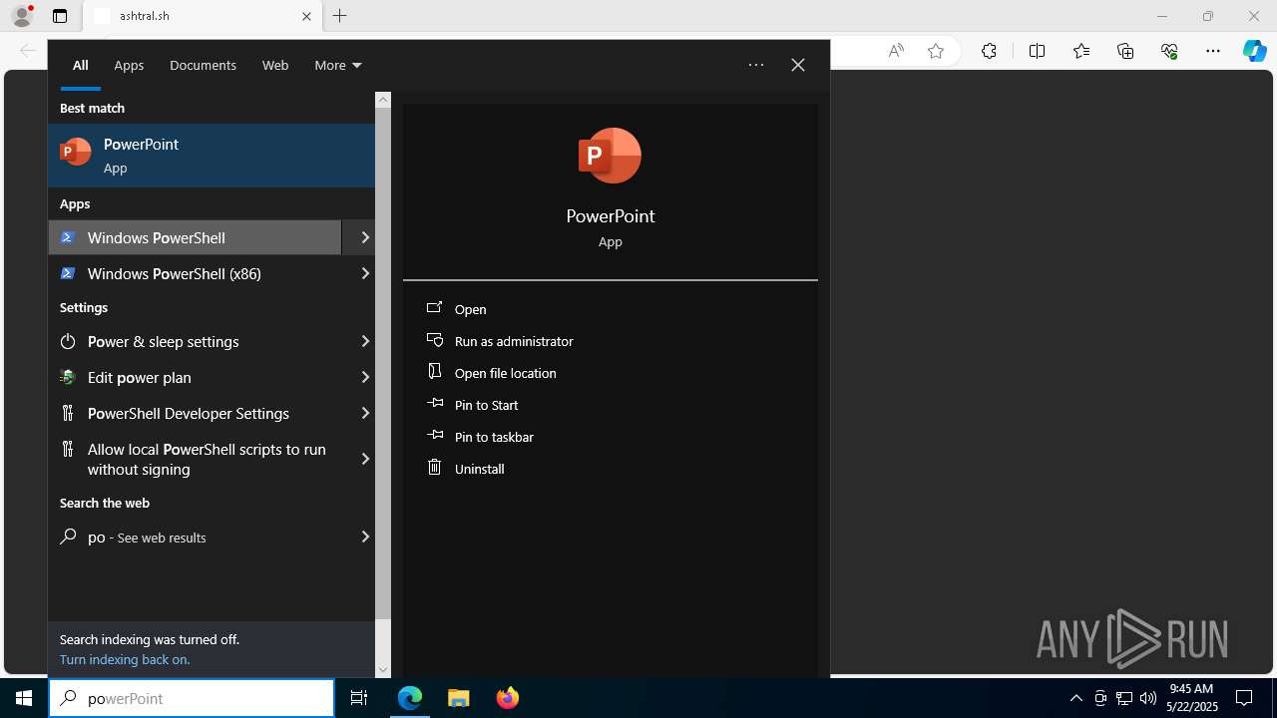Click the large PowerPoint logo in preview pane

tap(610, 156)
